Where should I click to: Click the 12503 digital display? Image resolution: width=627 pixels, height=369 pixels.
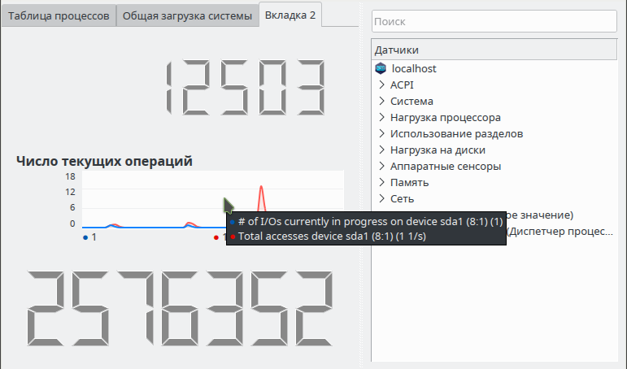tap(245, 88)
